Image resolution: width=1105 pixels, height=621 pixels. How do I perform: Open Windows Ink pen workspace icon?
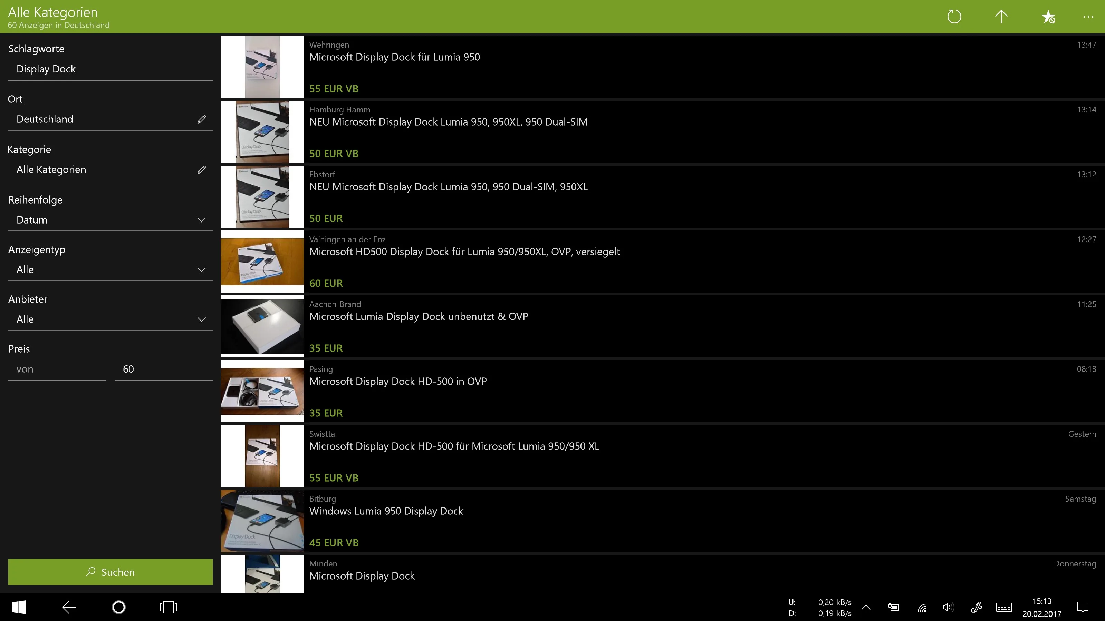pyautogui.click(x=976, y=607)
